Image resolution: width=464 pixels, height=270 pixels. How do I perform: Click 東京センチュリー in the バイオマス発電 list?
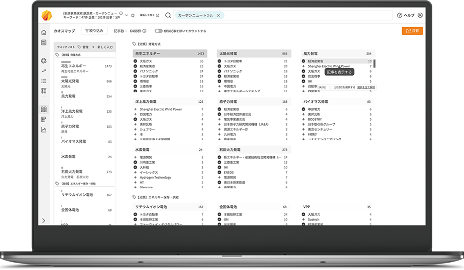(320, 129)
